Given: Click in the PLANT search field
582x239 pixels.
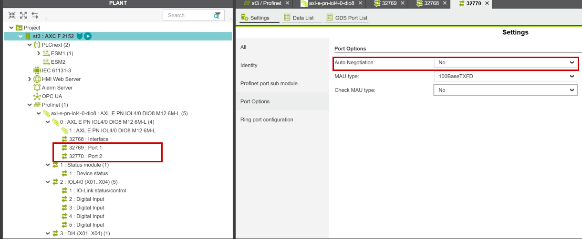Looking at the screenshot, I should [x=187, y=15].
